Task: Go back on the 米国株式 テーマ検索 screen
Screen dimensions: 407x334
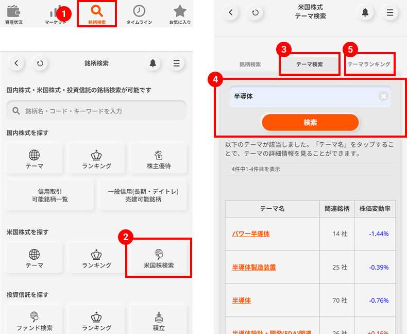Action: point(230,12)
